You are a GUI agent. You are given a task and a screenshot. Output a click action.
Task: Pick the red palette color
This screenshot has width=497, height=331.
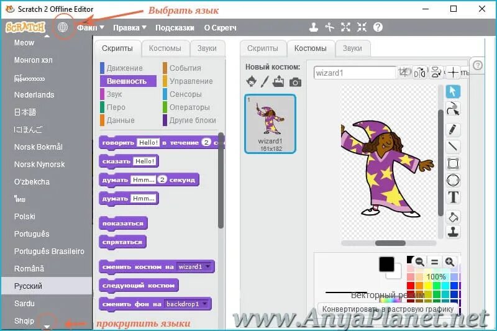pos(411,286)
